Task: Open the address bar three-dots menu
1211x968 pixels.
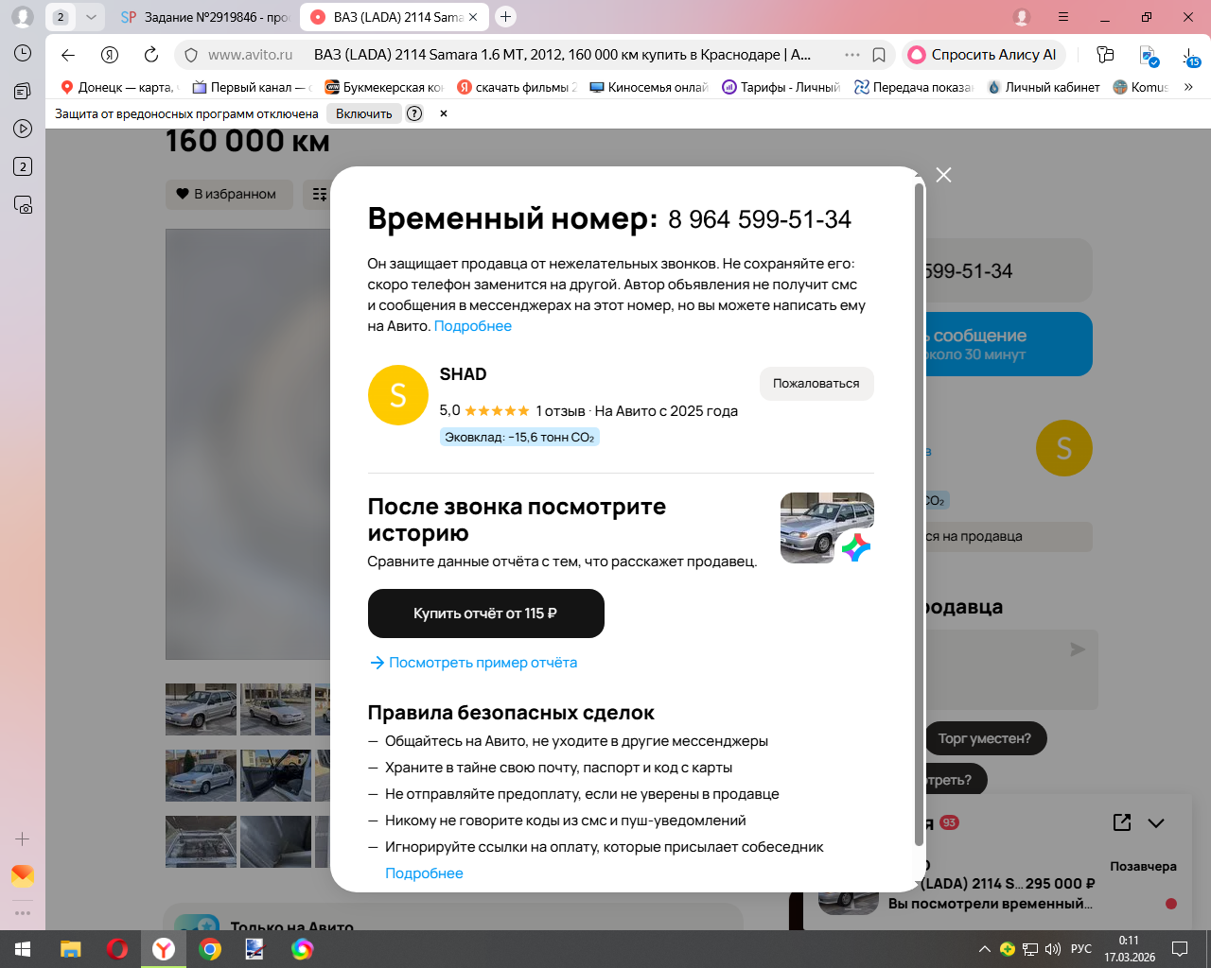Action: tap(852, 55)
